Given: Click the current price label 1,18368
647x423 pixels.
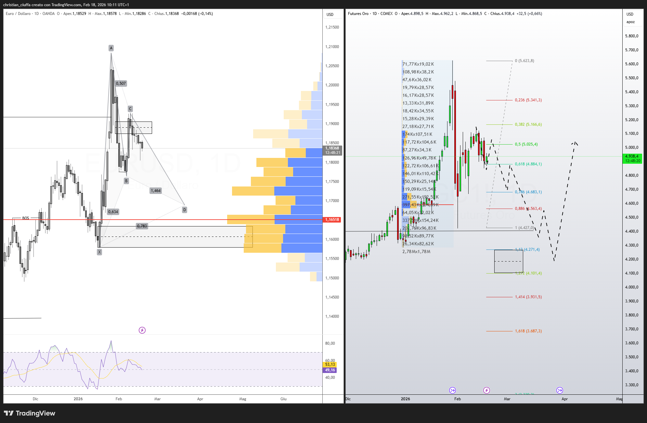Looking at the screenshot, I should [x=332, y=148].
